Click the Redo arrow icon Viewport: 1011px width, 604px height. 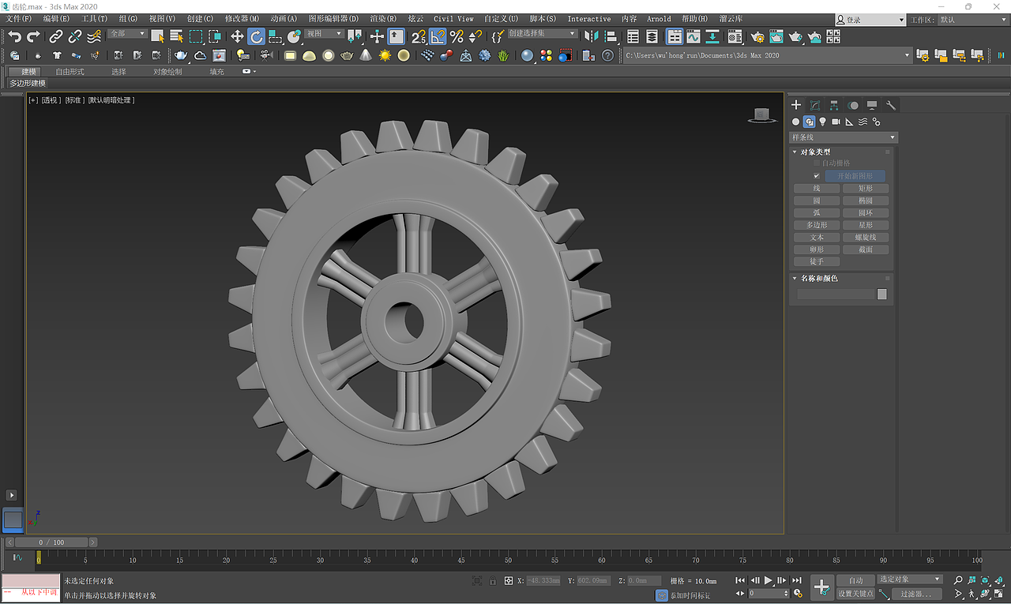(x=33, y=36)
